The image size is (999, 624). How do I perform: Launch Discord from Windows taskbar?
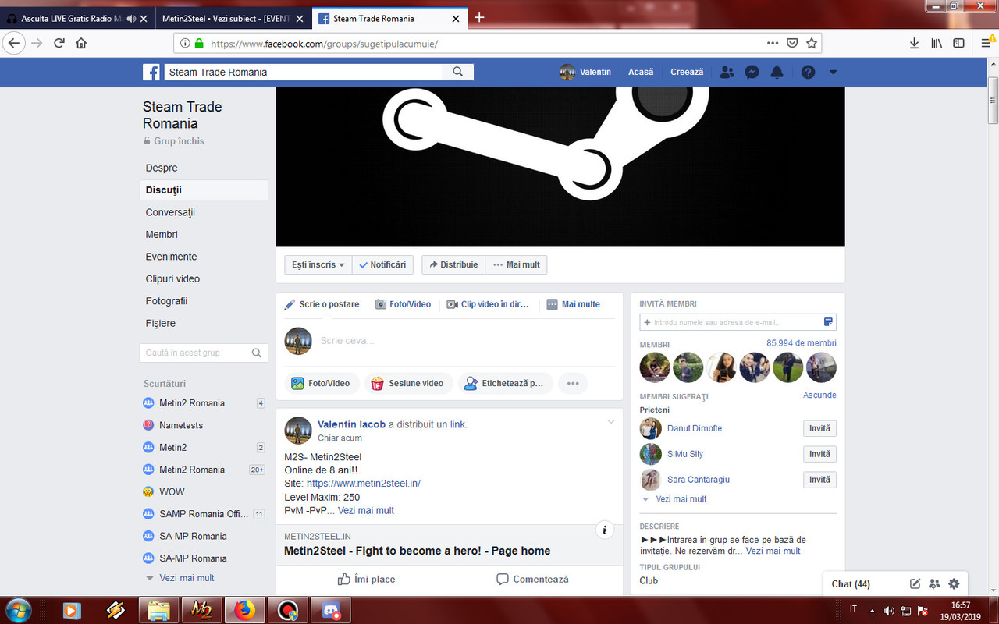[332, 609]
